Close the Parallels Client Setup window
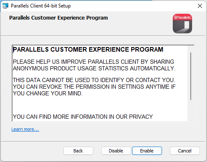 click(200, 6)
